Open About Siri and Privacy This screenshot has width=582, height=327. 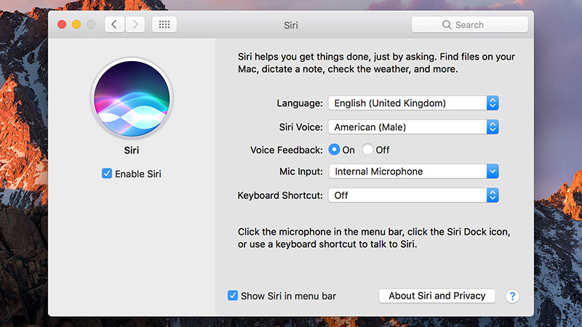[437, 296]
